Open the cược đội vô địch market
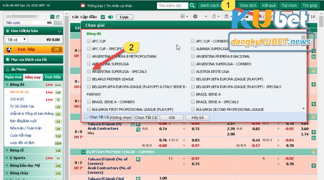 point(22,143)
